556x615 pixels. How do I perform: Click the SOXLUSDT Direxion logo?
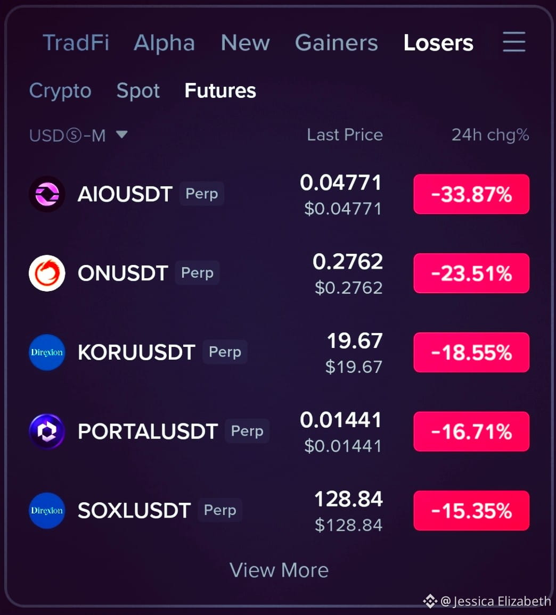[x=47, y=510]
